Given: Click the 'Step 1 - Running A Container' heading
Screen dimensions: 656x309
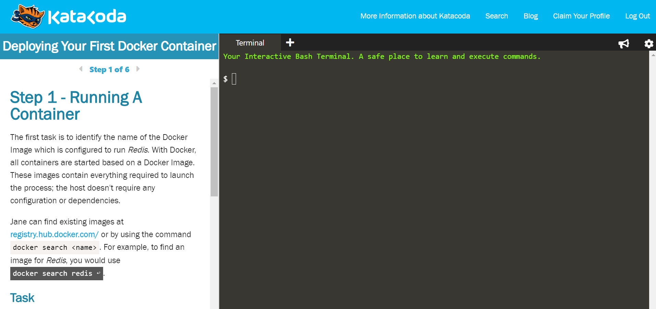Looking at the screenshot, I should point(76,106).
